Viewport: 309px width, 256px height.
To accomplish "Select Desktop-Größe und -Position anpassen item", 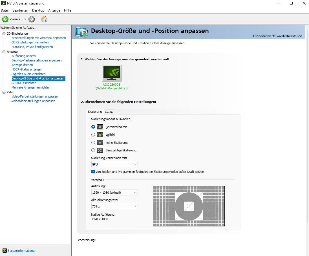I will coord(38,78).
